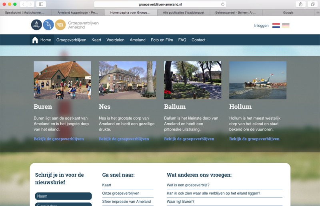Click Schrijf je in voor de nieuwsbrief heading

59,178
